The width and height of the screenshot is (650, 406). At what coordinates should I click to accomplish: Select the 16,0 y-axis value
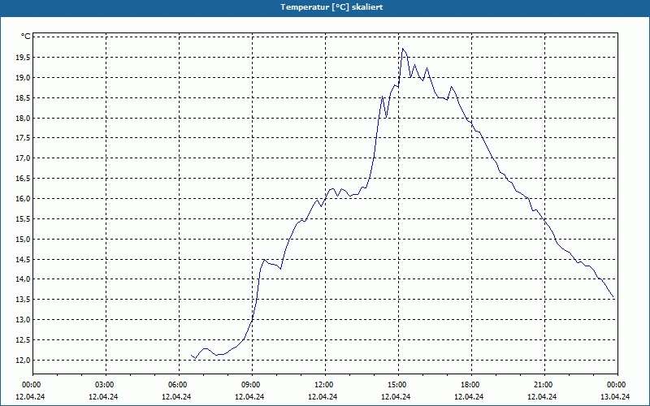(23, 199)
